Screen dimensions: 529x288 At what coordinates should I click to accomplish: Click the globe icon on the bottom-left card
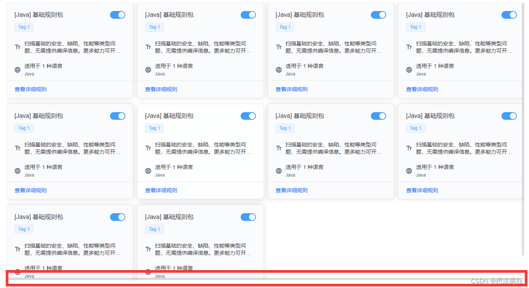18,272
